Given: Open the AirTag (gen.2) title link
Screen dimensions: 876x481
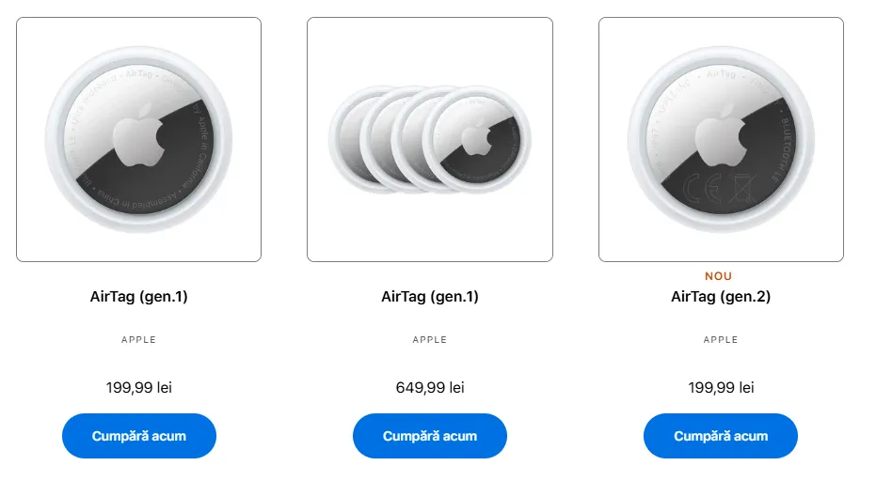Looking at the screenshot, I should coord(721,297).
